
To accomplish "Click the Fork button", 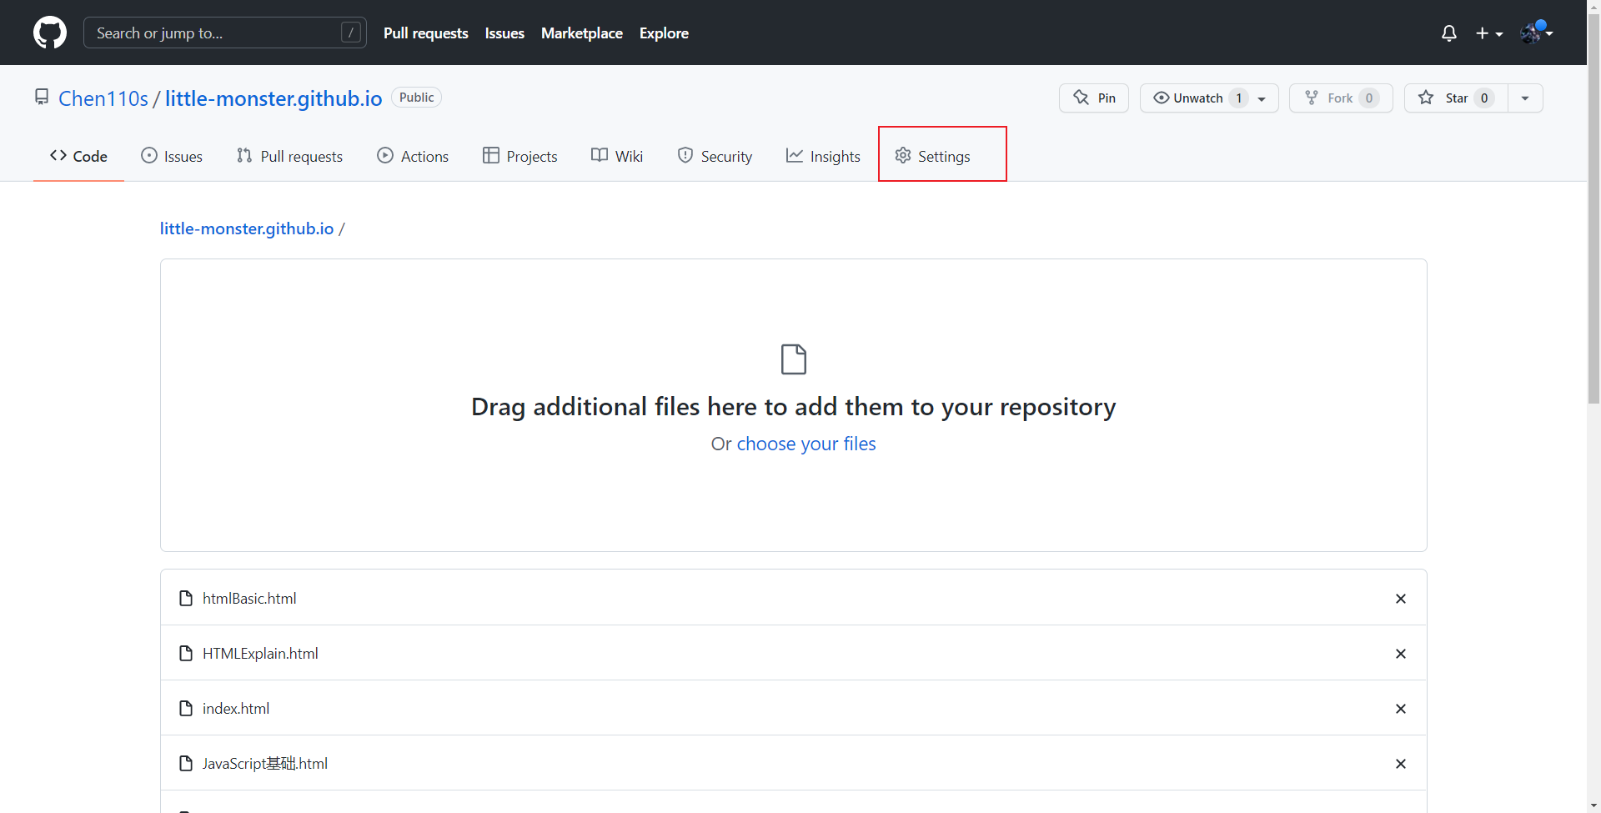I will 1341,98.
